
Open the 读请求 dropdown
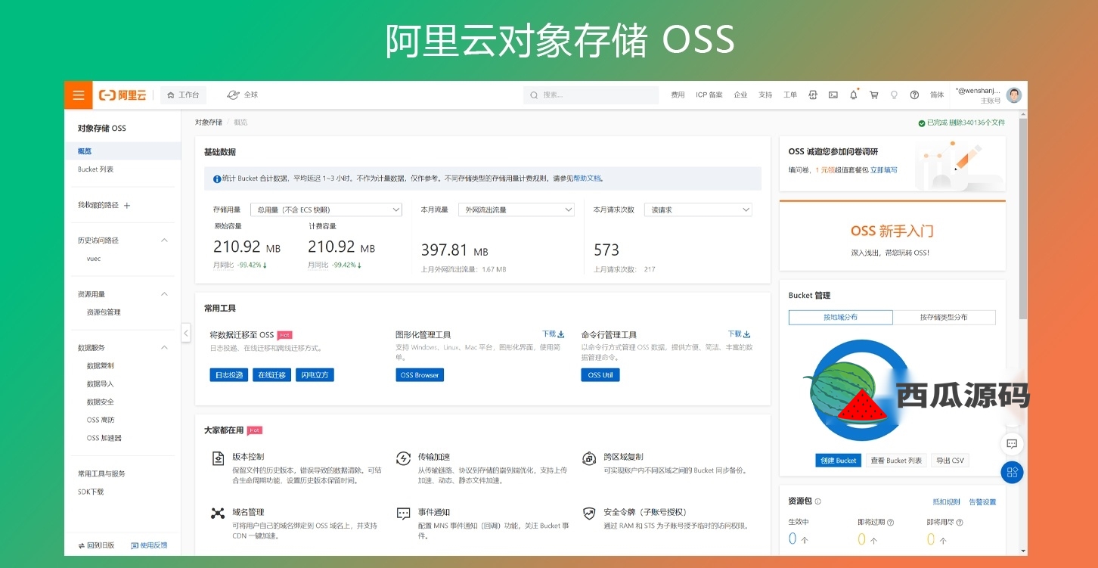(698, 210)
